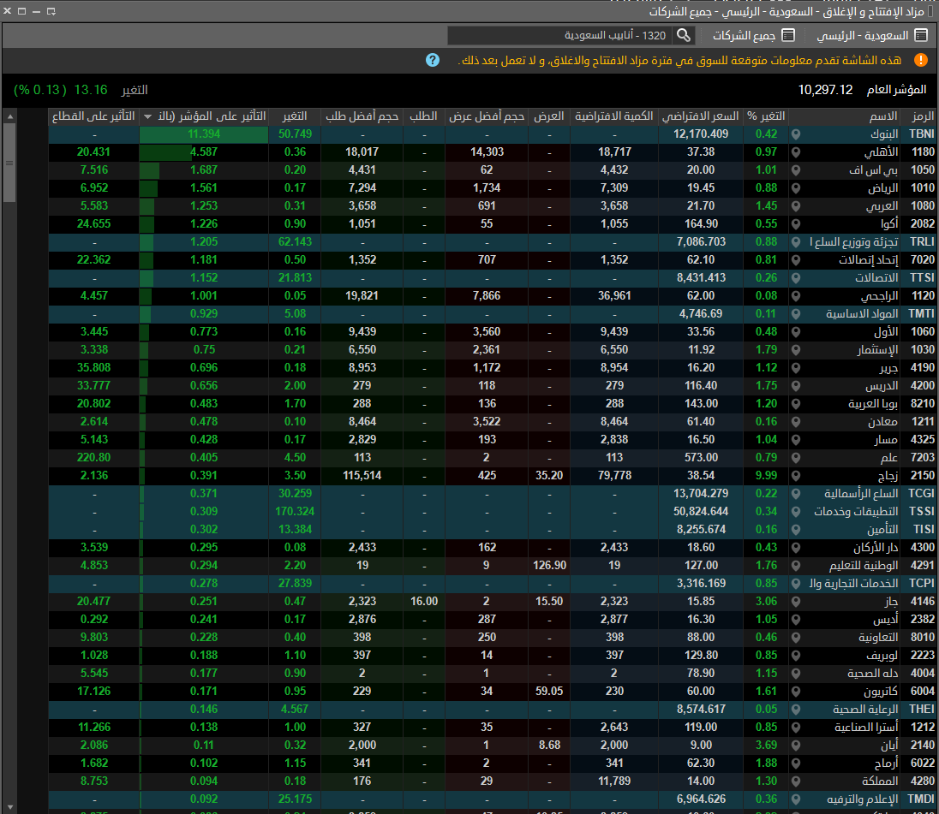Select the TBNI symbol cell
This screenshot has height=814, width=939.
pos(922,134)
